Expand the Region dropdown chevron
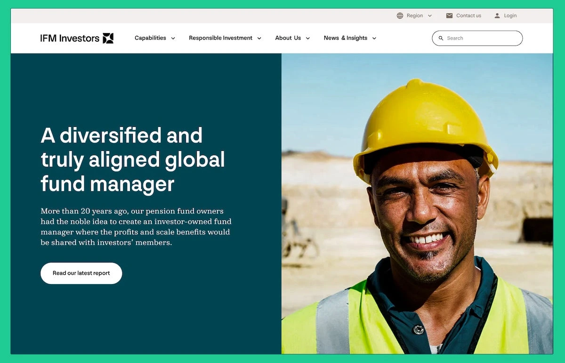 430,16
